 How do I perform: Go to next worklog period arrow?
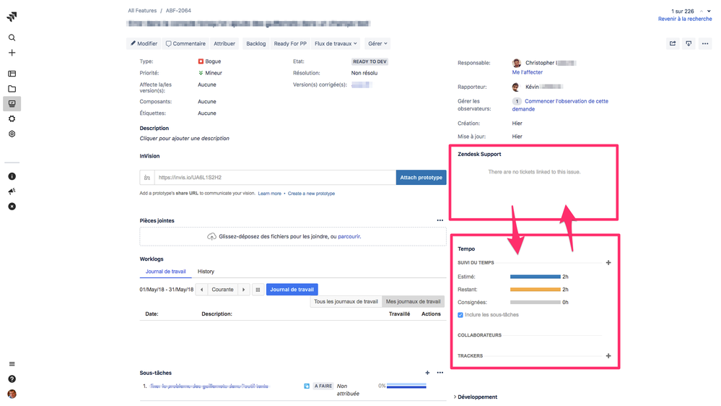pyautogui.click(x=244, y=290)
